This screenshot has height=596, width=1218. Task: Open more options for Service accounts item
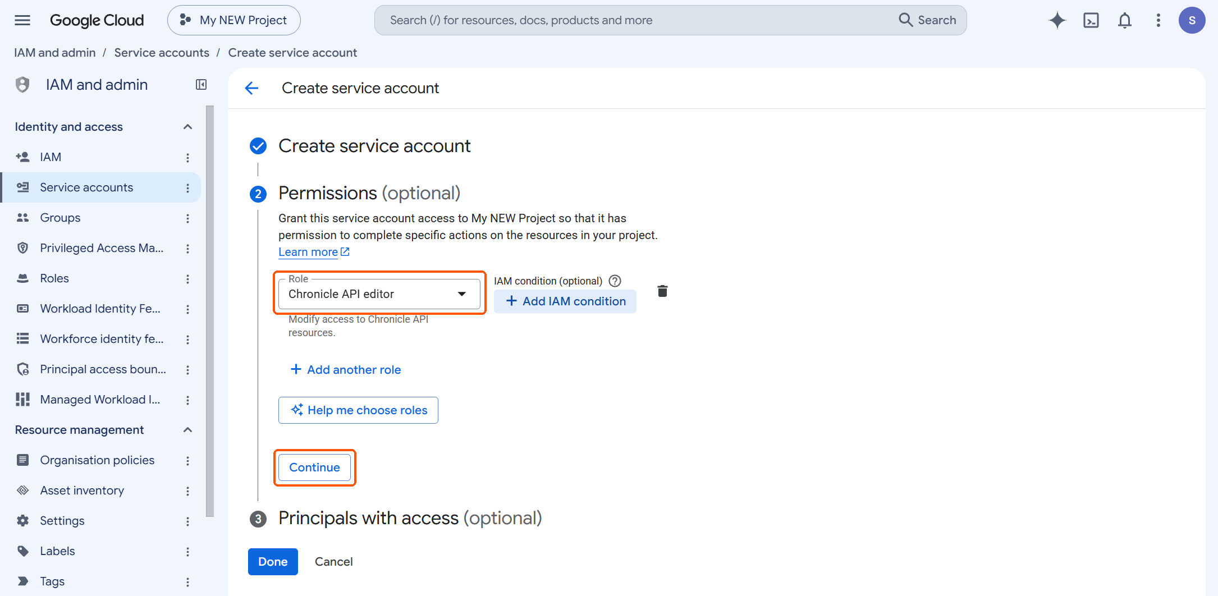pyautogui.click(x=187, y=188)
